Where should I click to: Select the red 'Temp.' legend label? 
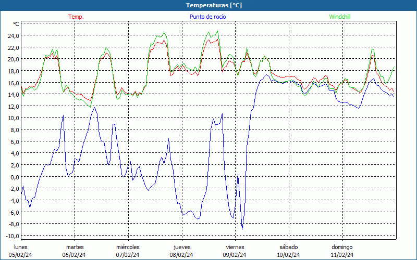point(76,17)
